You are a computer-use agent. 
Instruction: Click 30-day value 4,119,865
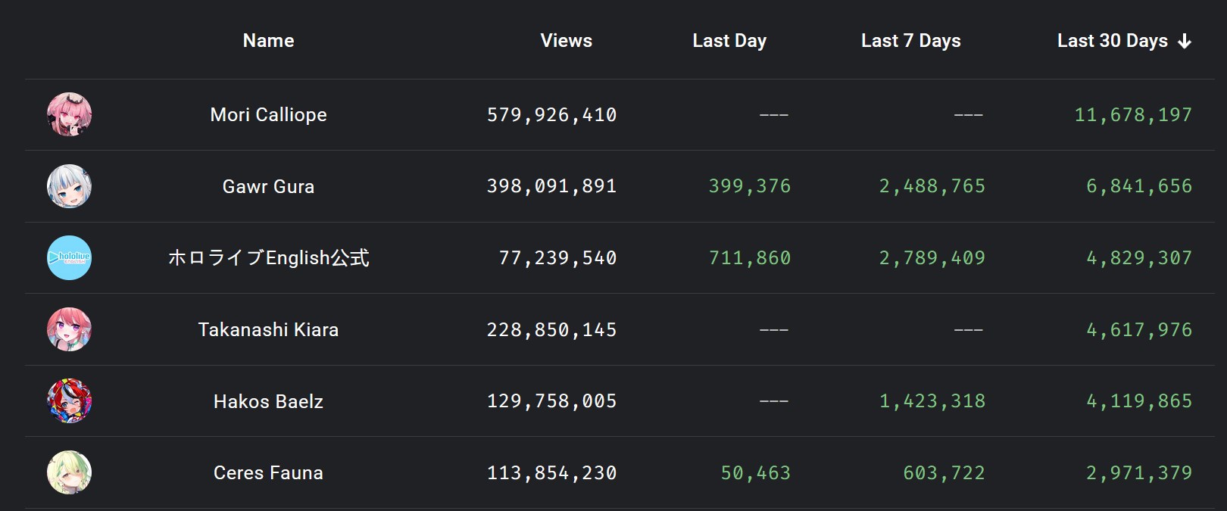tap(1139, 401)
